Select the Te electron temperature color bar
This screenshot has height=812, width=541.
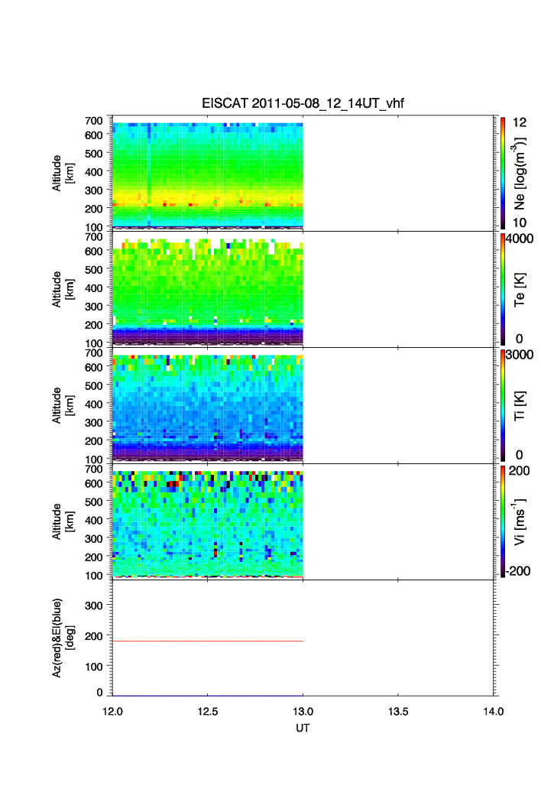[x=503, y=289]
